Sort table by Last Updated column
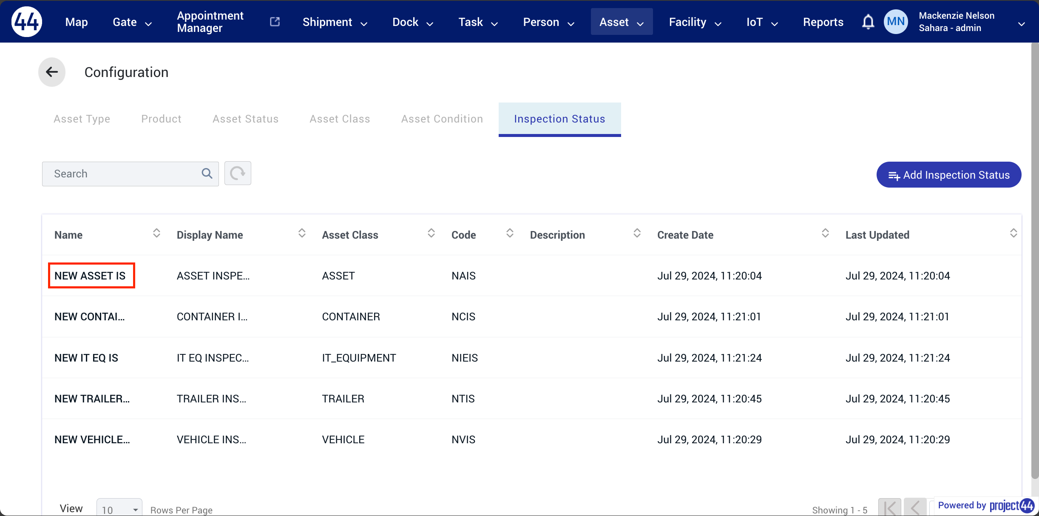Image resolution: width=1039 pixels, height=516 pixels. click(x=1013, y=233)
